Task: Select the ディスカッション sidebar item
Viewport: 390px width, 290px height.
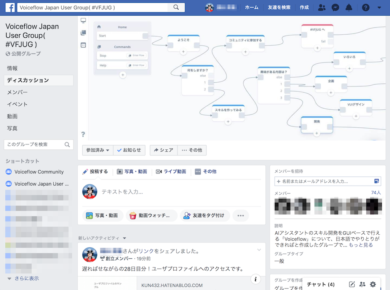Action: (x=38, y=80)
